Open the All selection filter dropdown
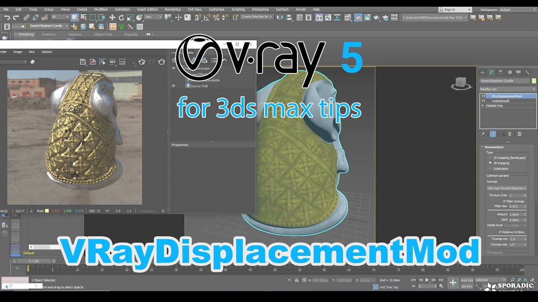 click(60, 17)
